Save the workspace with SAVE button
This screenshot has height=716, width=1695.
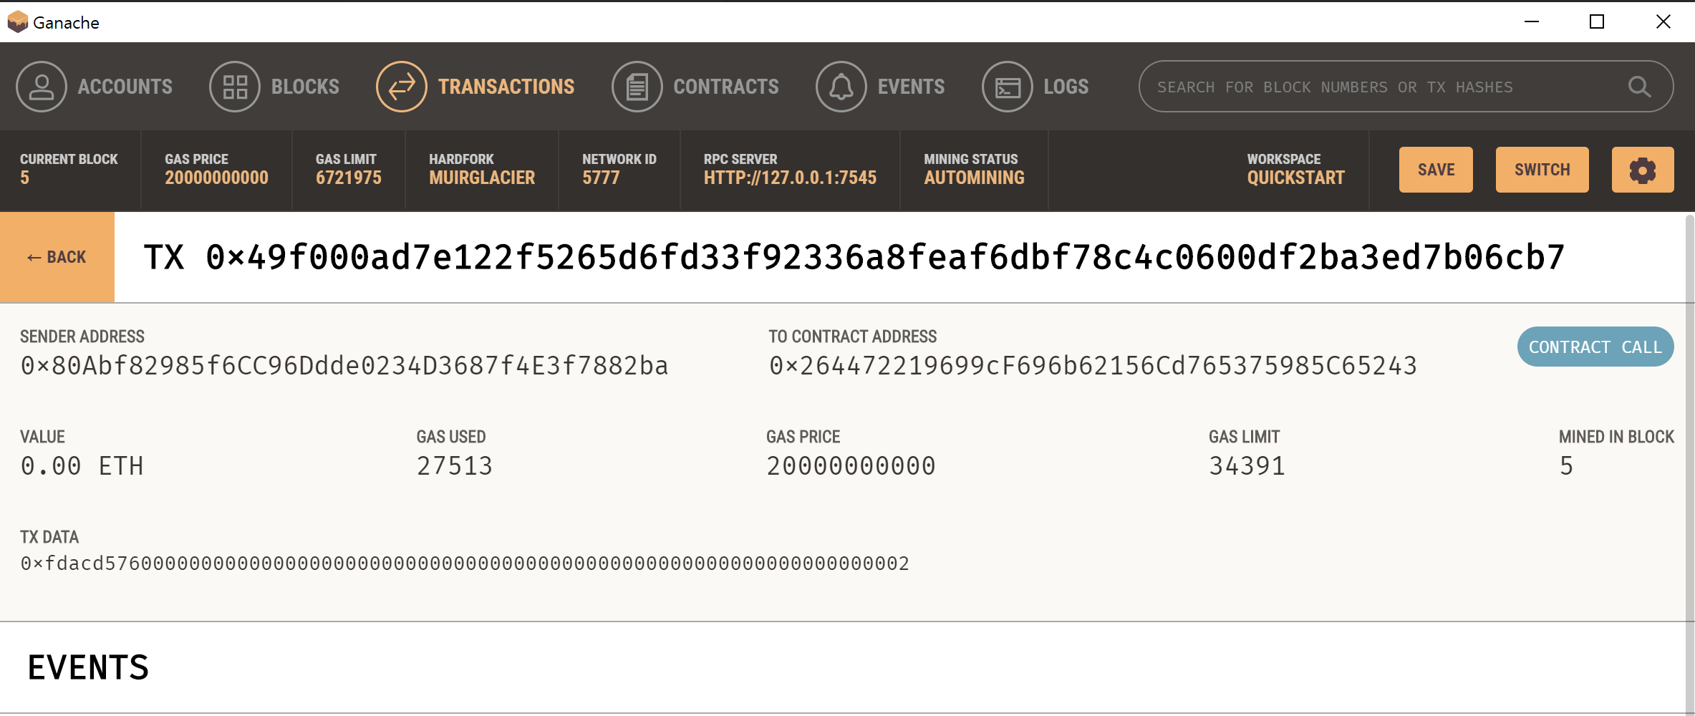coord(1436,170)
